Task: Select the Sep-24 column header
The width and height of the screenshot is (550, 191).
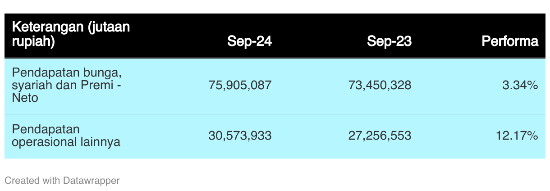Action: tap(249, 41)
